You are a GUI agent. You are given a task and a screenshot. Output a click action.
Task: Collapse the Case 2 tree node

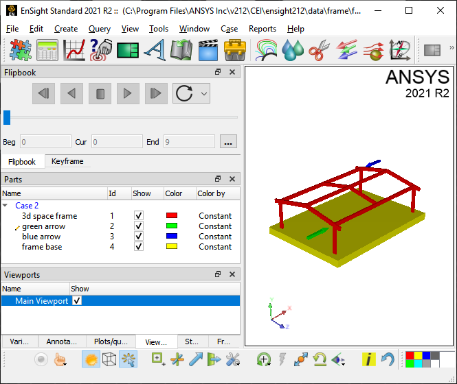(5, 206)
